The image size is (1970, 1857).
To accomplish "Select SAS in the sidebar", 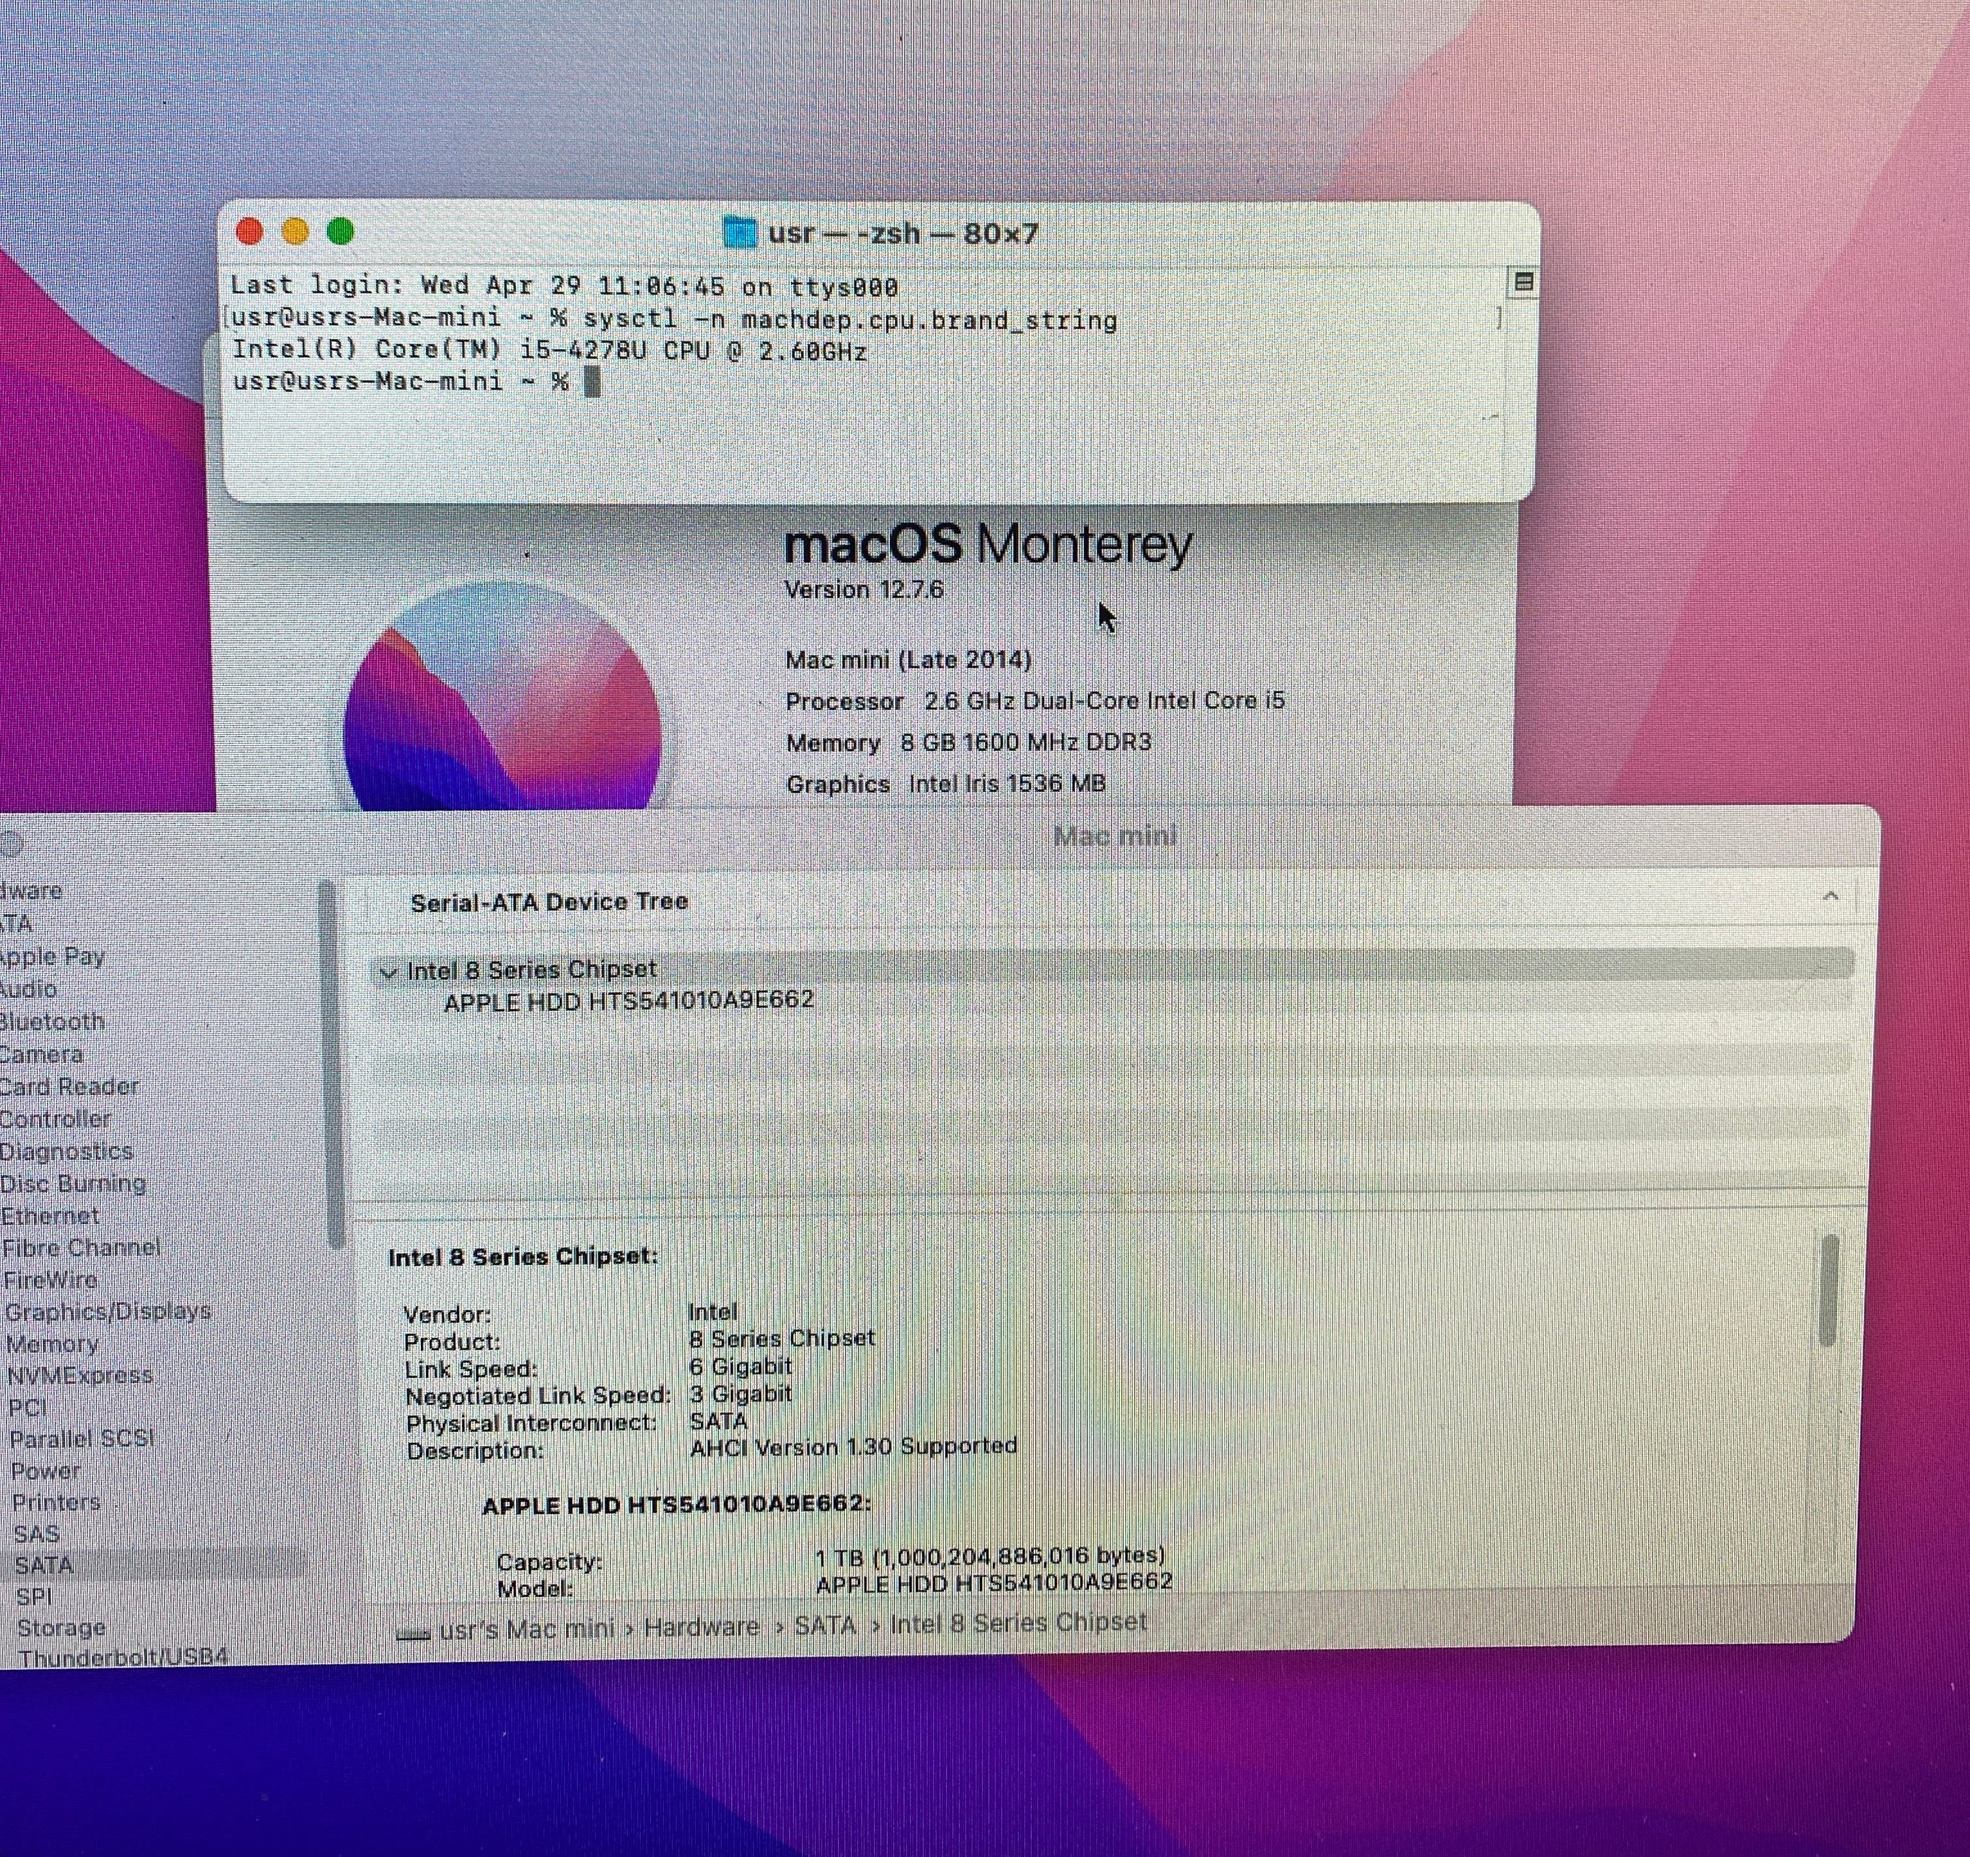I will click(36, 1534).
